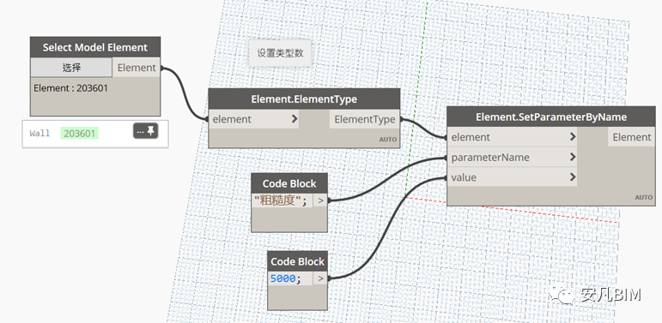Select the 设置类型数 note label
This screenshot has width=662, height=323.
click(280, 53)
